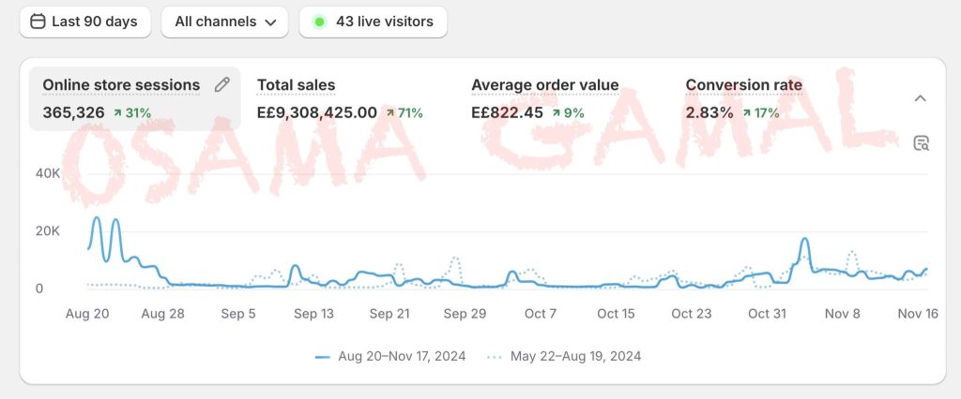
Task: Open the report explore icon beside chart
Action: point(921,143)
